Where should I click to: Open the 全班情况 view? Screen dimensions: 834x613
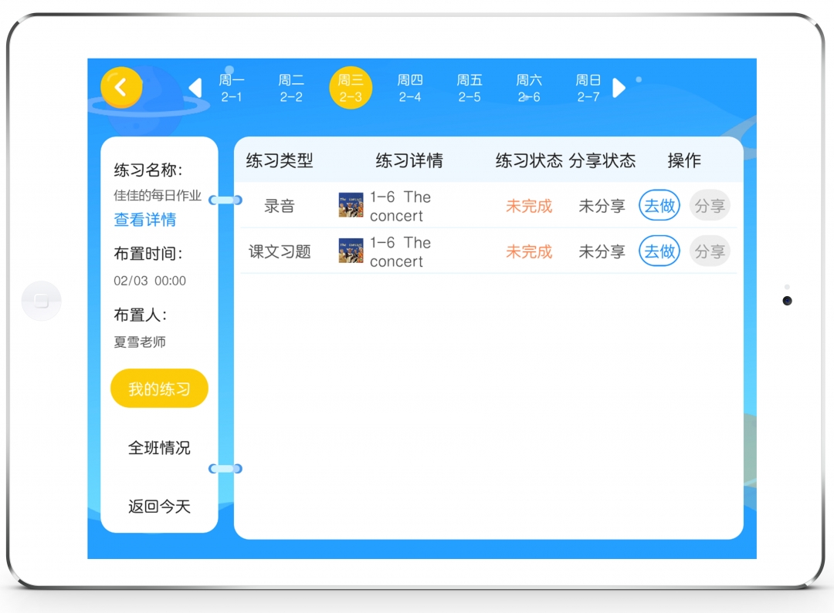point(159,448)
